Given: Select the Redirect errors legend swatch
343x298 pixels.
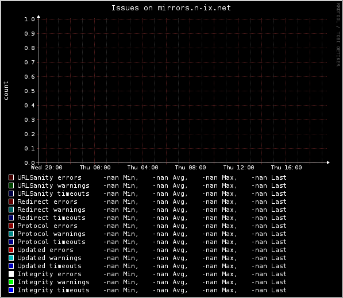Looking at the screenshot, I should (x=11, y=202).
